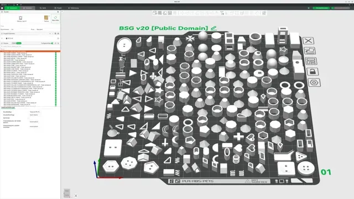Open first layer filament sequence dropdown
The image size is (354, 199).
click(35, 122)
